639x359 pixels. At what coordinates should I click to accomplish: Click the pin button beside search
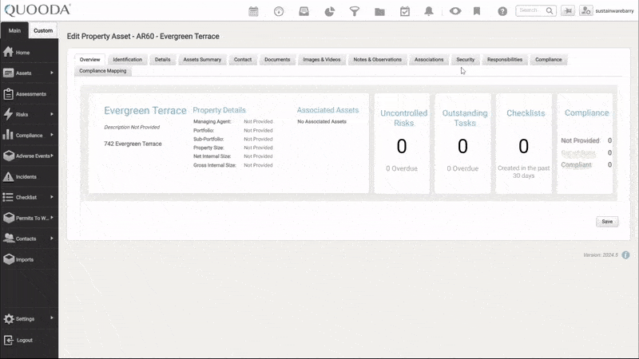point(568,10)
